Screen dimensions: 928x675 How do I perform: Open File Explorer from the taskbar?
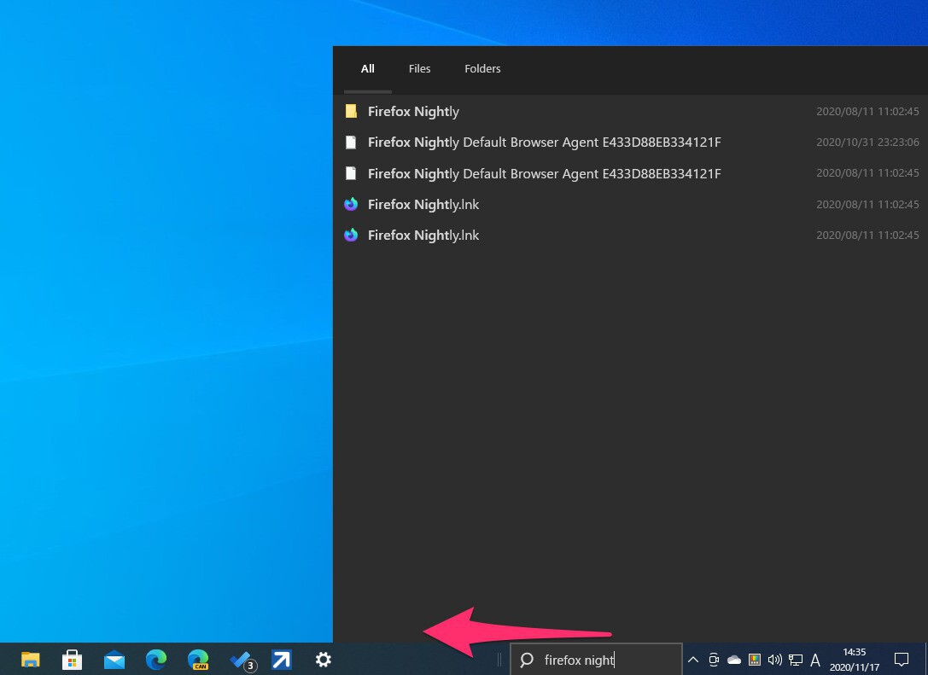click(31, 660)
